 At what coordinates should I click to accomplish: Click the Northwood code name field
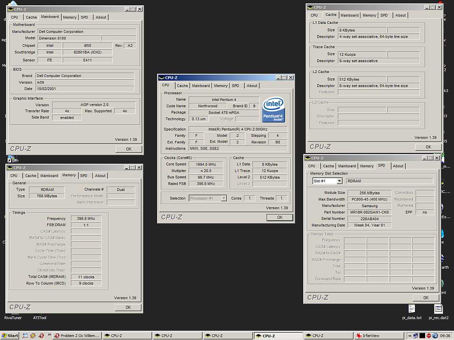(x=207, y=106)
